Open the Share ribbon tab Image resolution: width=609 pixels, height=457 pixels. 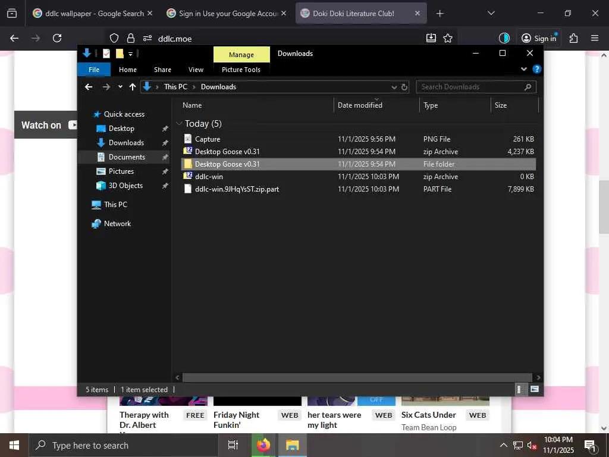162,70
